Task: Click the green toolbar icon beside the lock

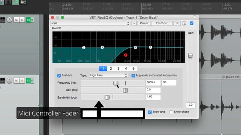Action: [x=15, y=2]
